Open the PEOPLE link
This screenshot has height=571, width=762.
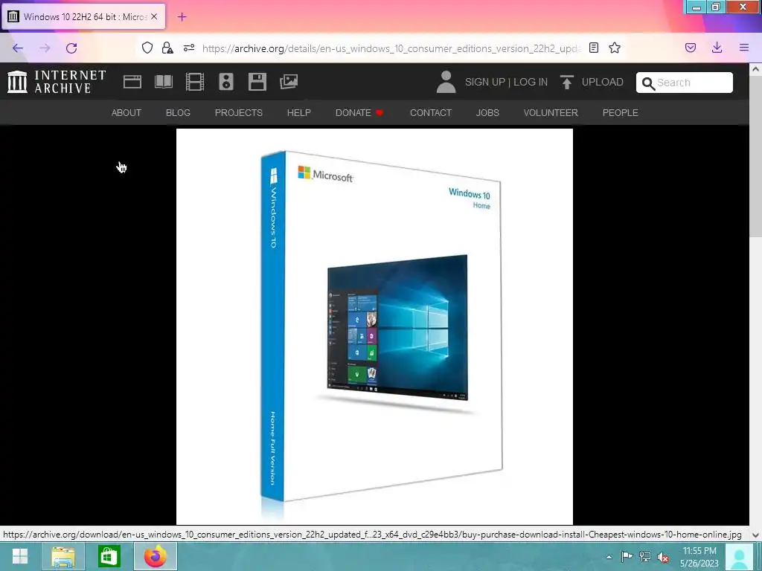(621, 113)
